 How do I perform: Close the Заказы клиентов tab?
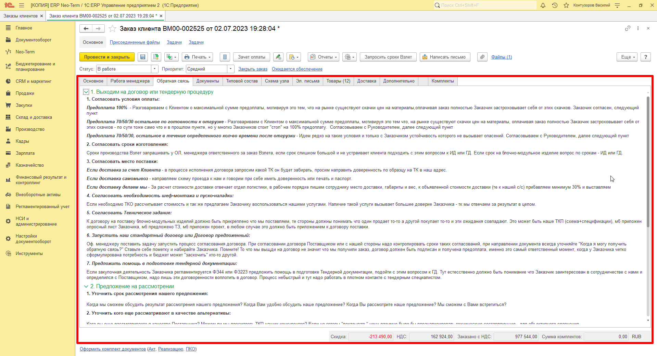pyautogui.click(x=41, y=16)
